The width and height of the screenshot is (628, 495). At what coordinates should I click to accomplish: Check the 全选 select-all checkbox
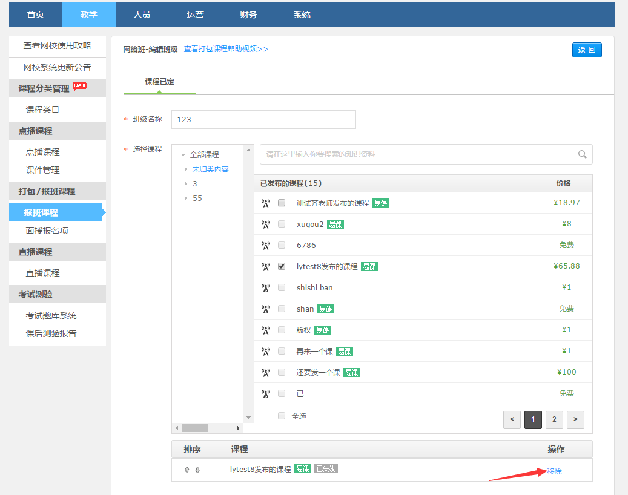[x=282, y=416]
